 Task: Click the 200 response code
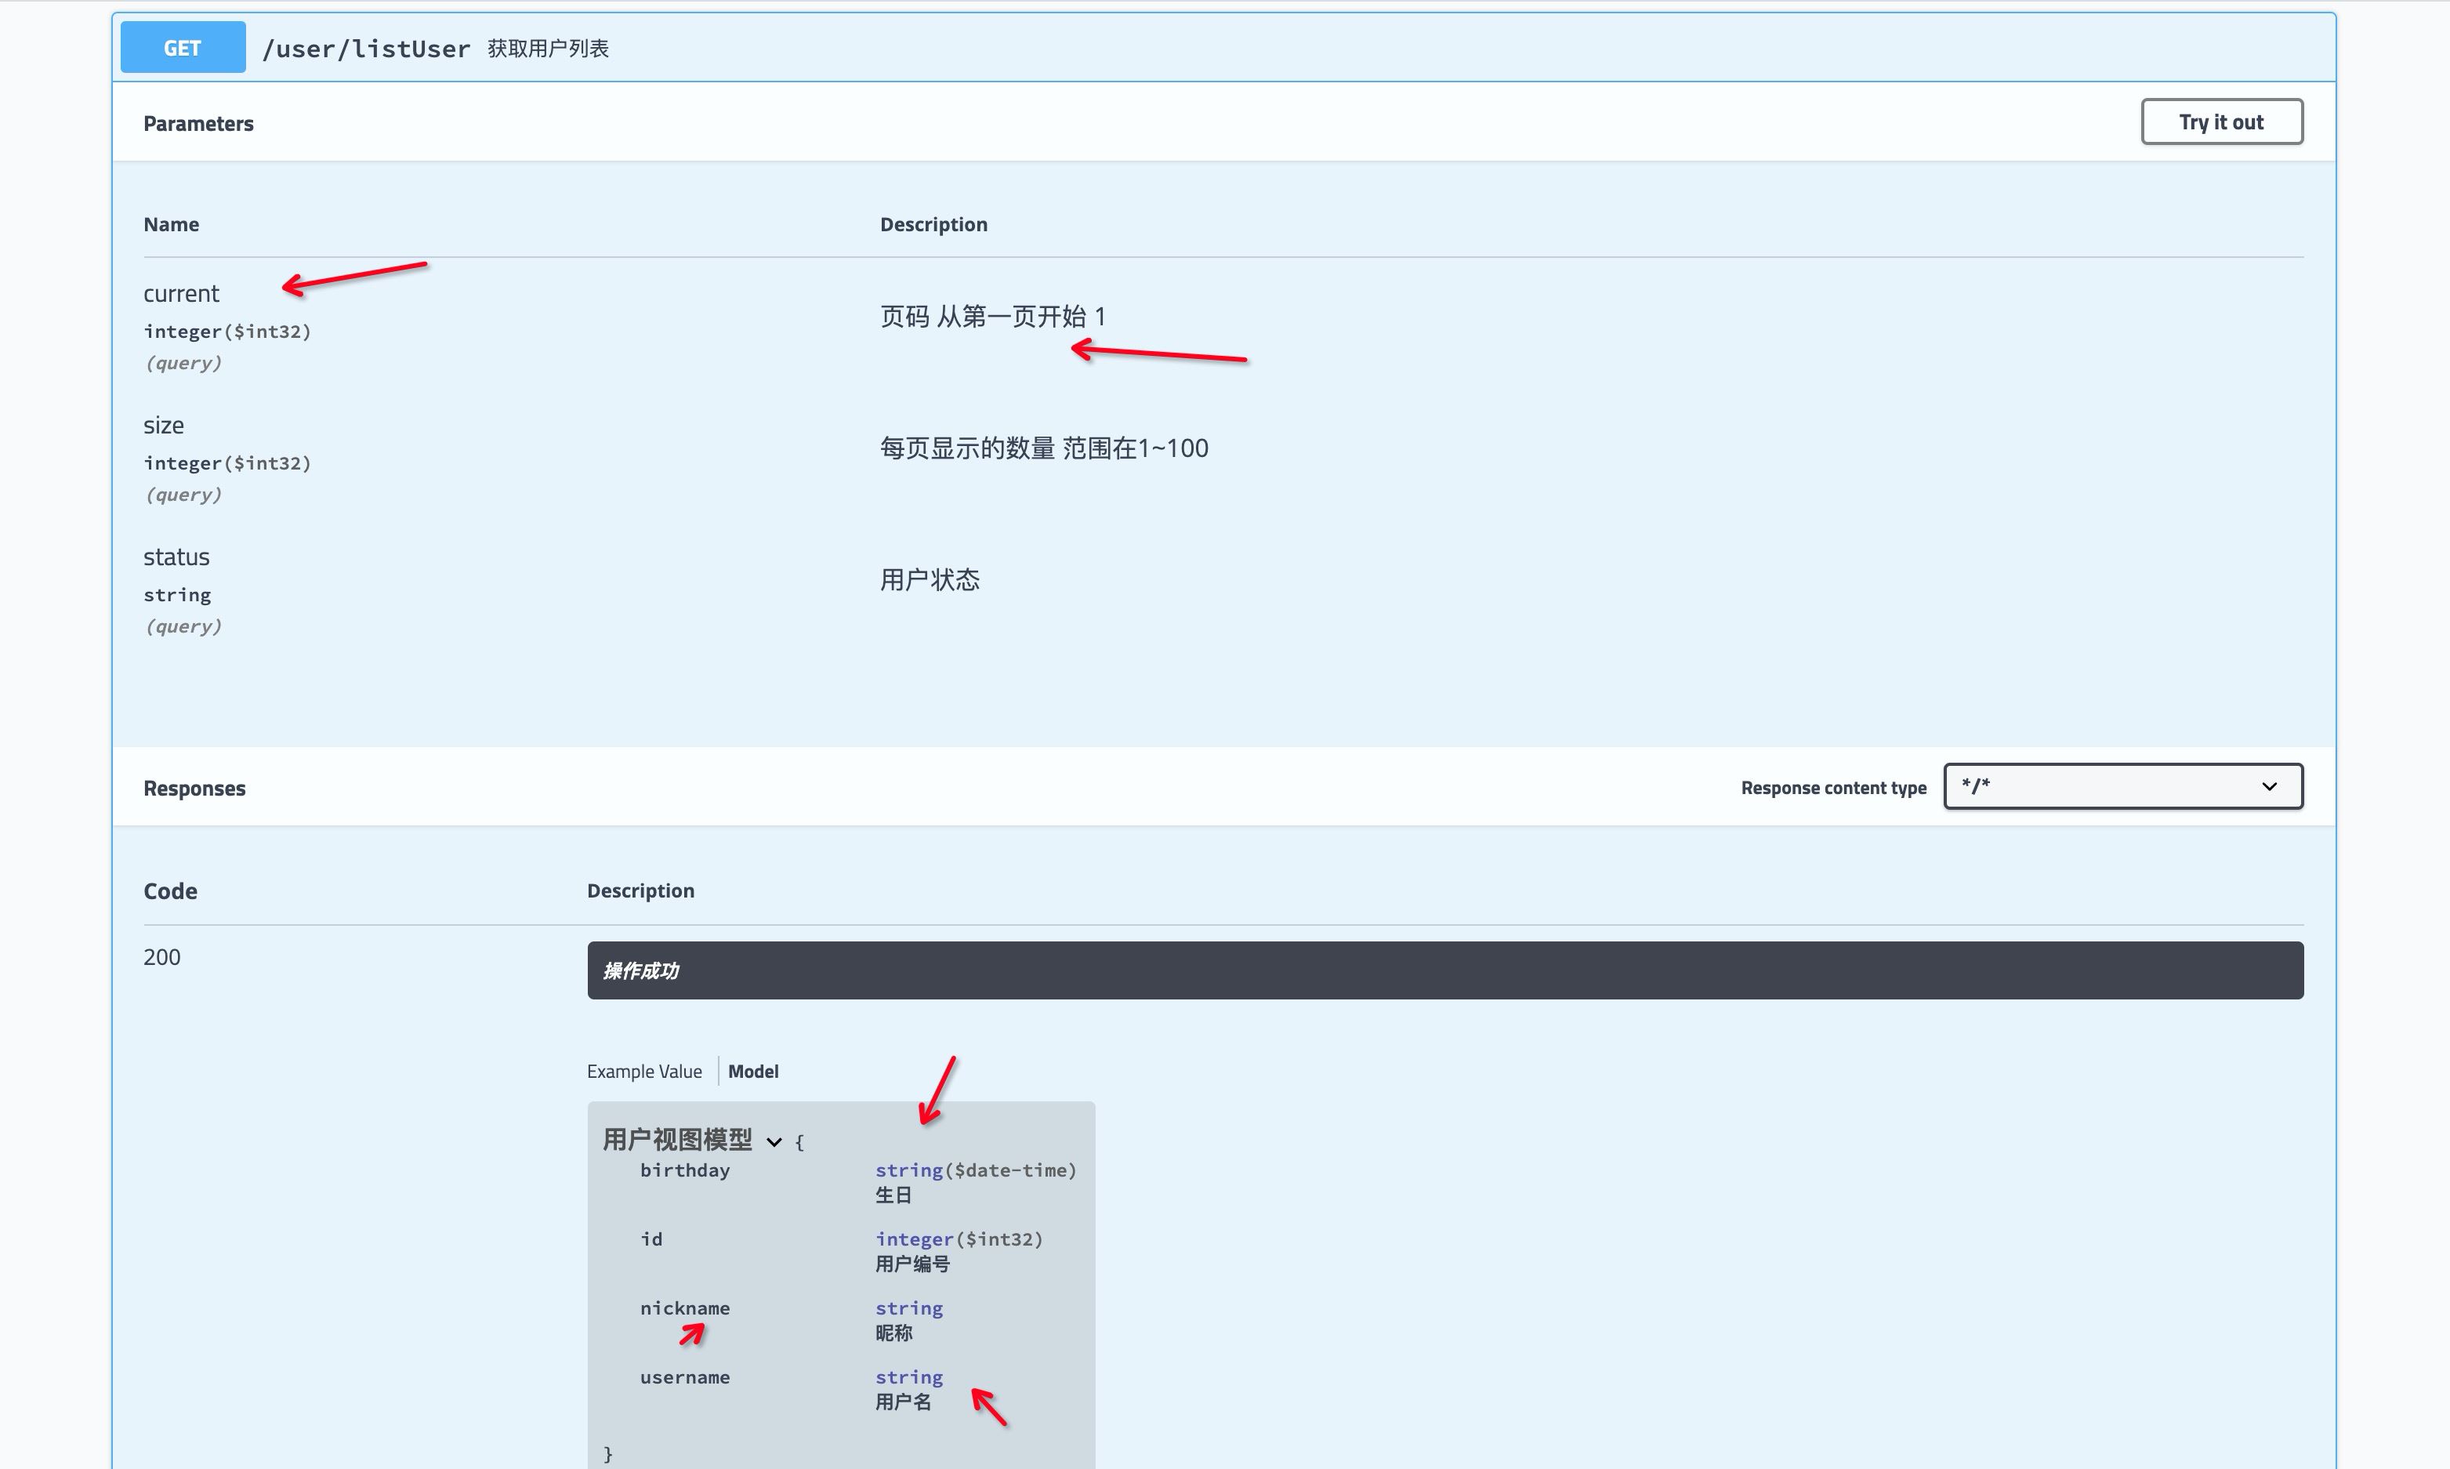(161, 956)
